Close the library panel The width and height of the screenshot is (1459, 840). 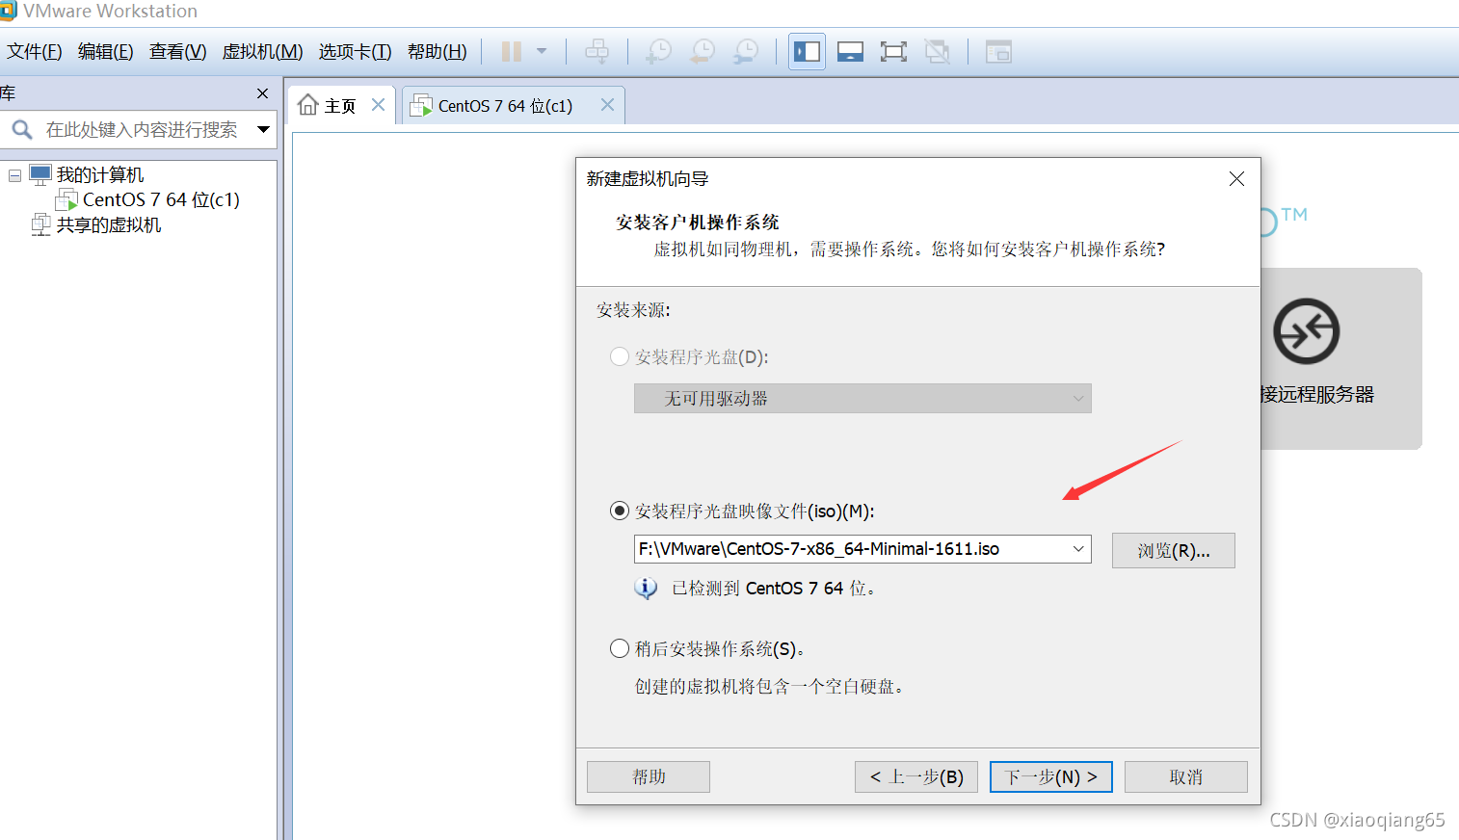(x=262, y=93)
